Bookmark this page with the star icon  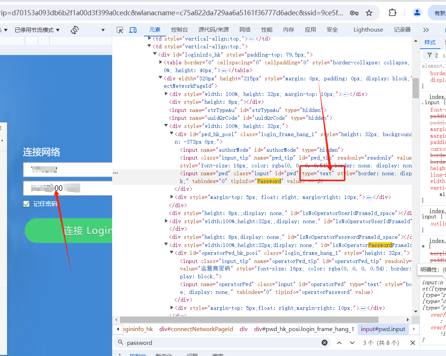(x=369, y=13)
